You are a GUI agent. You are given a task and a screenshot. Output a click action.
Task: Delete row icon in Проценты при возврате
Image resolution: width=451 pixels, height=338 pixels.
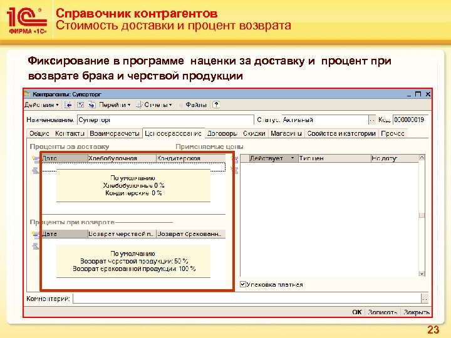point(36,247)
